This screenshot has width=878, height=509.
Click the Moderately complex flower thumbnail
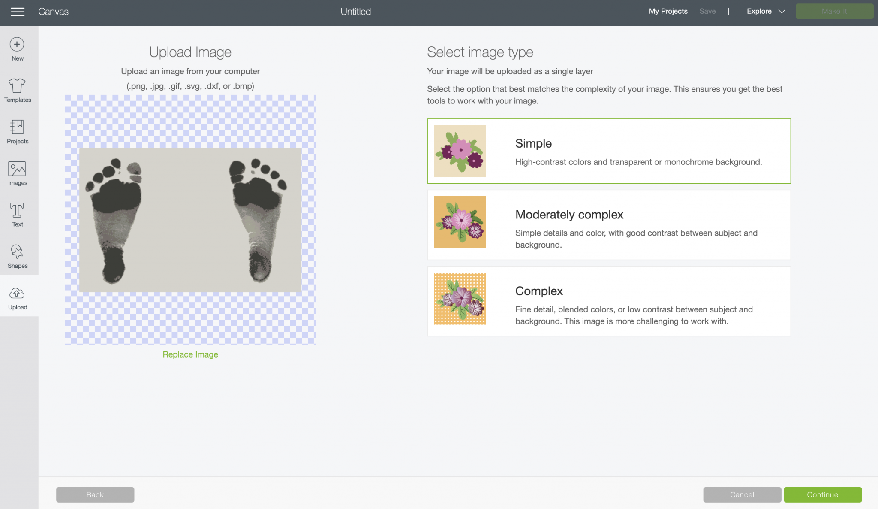pos(460,222)
